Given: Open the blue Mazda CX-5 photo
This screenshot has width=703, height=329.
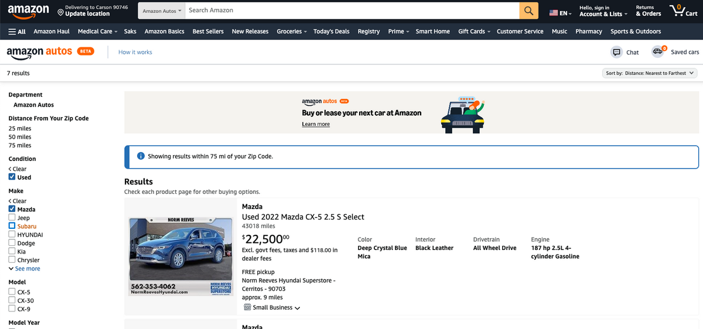Looking at the screenshot, I should (x=181, y=256).
